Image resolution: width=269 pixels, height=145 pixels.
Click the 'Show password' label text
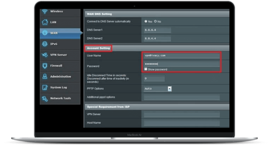point(157,69)
